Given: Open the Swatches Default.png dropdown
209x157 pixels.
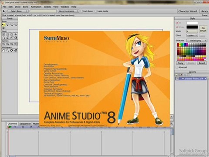Looking at the screenshot, I should 197,41.
